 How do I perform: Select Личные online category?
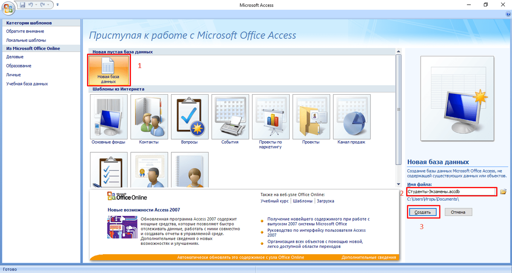(13, 75)
